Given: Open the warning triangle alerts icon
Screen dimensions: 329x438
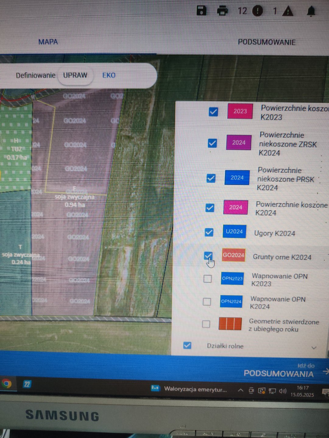Looking at the screenshot, I should (288, 12).
